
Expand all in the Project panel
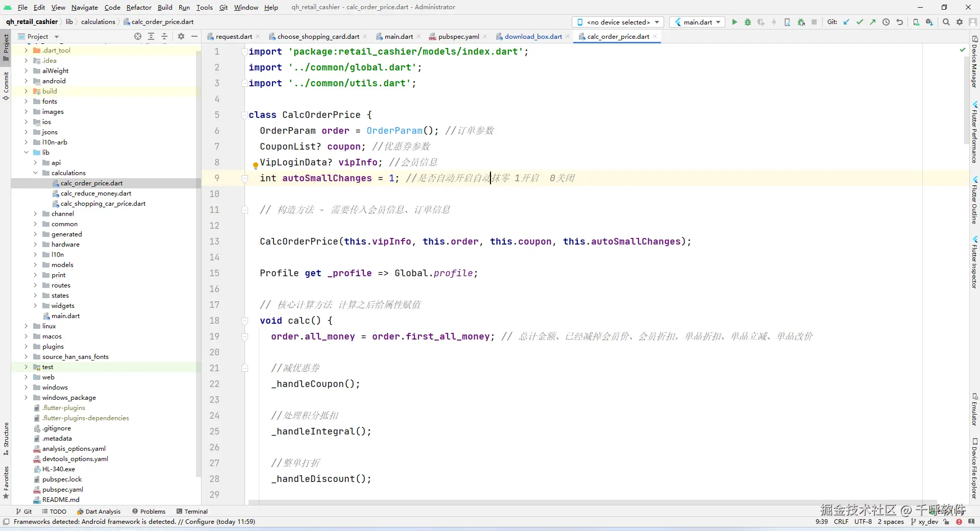151,36
